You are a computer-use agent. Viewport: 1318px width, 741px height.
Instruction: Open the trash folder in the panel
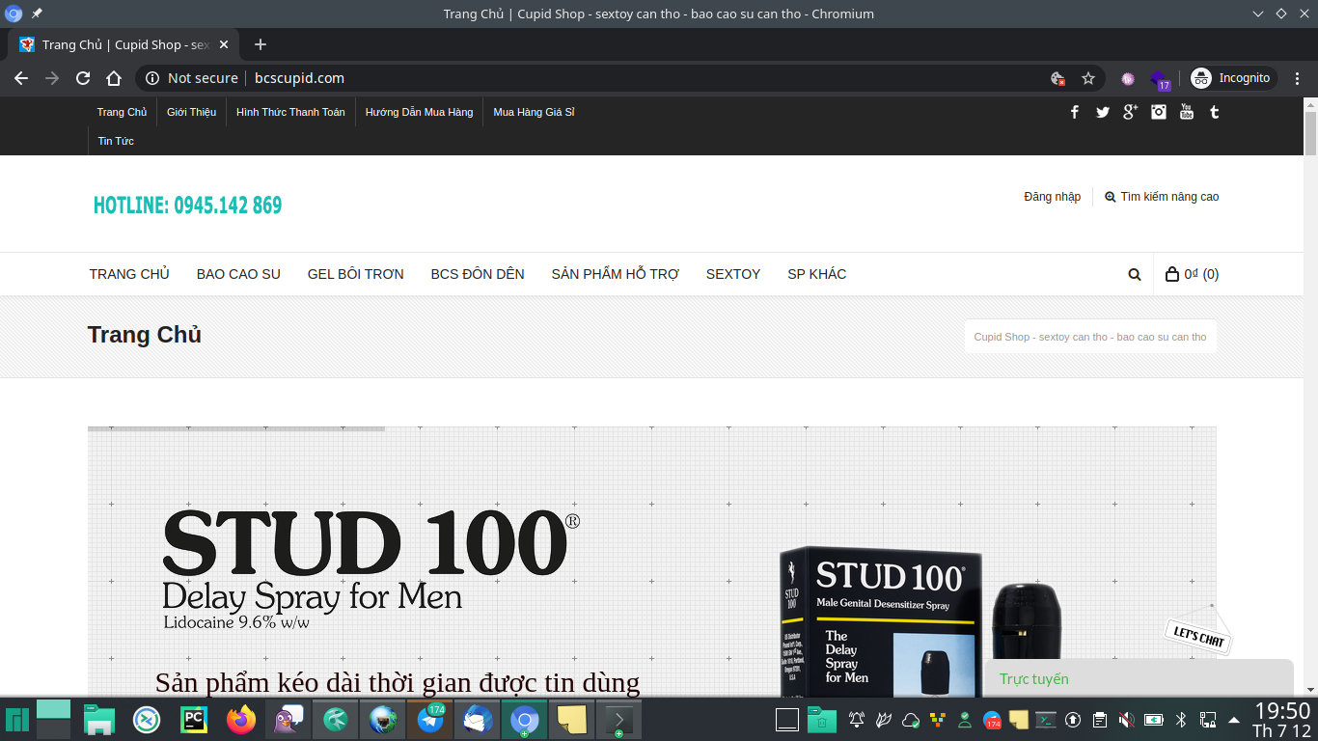click(822, 720)
